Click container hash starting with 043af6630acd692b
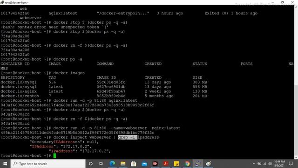This screenshot has height=168, width=298. click(77, 105)
